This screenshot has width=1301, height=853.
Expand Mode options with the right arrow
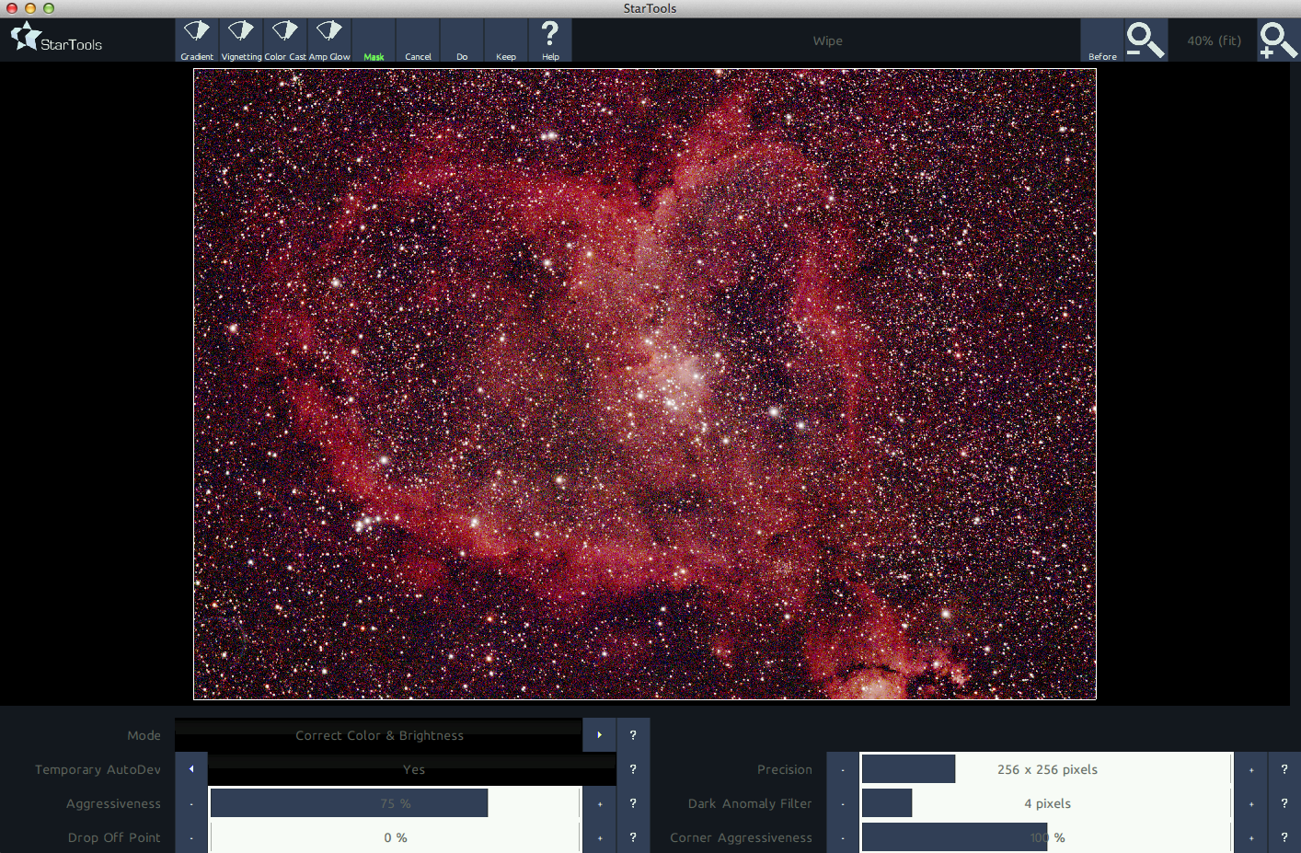tap(599, 735)
